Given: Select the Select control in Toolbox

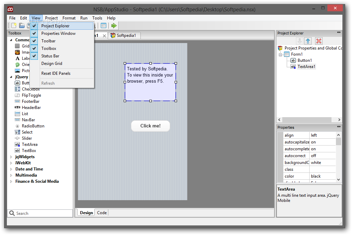Looking at the screenshot, I should 24,132.
